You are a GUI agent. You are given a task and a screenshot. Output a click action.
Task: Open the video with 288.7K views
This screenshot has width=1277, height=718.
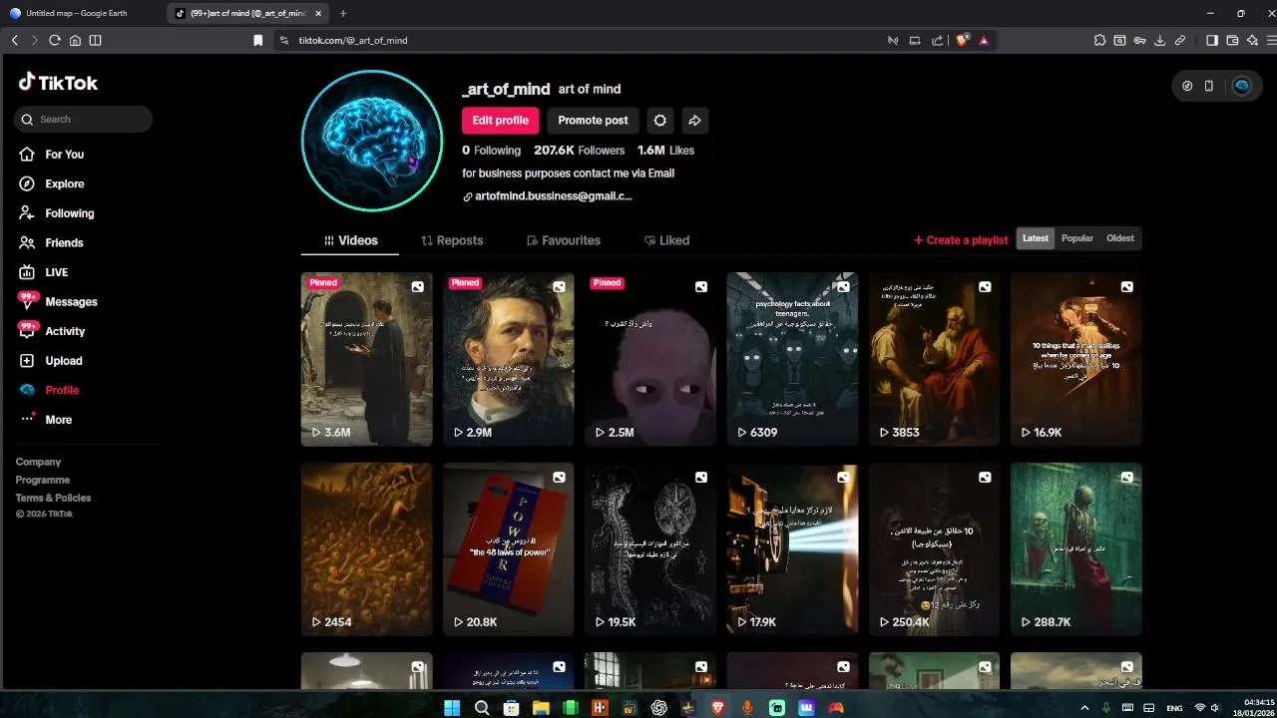1075,548
